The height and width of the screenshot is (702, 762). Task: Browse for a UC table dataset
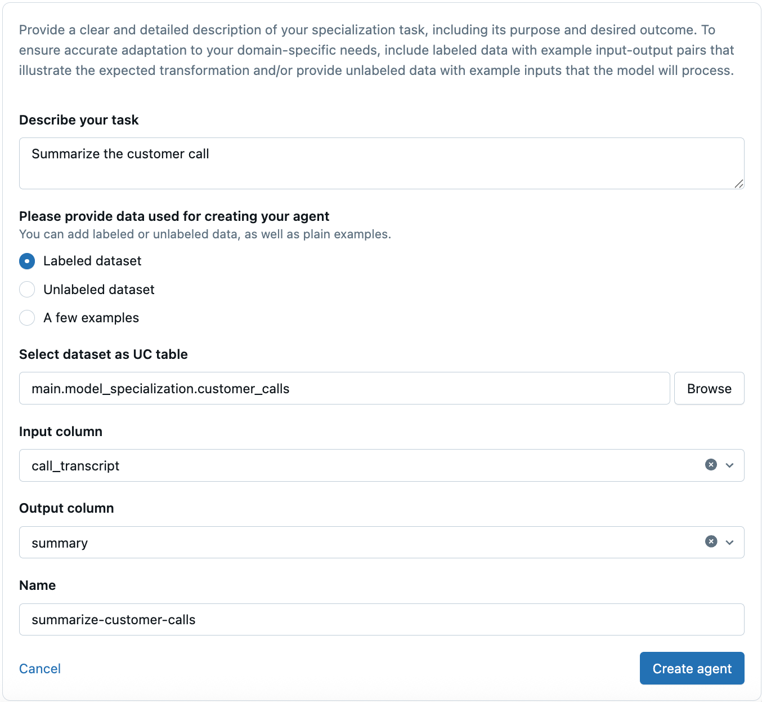(x=709, y=388)
